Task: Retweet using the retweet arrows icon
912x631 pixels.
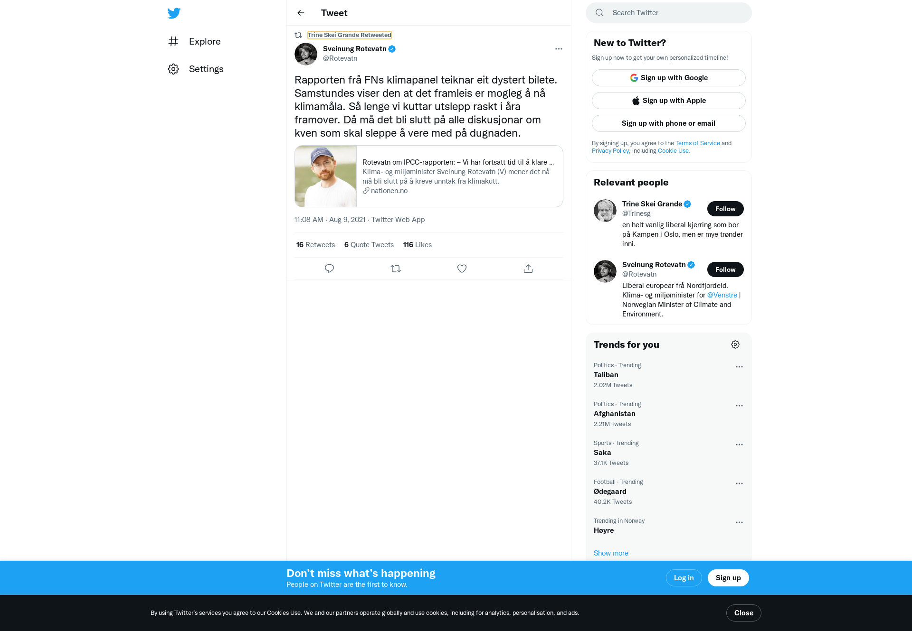Action: point(396,269)
